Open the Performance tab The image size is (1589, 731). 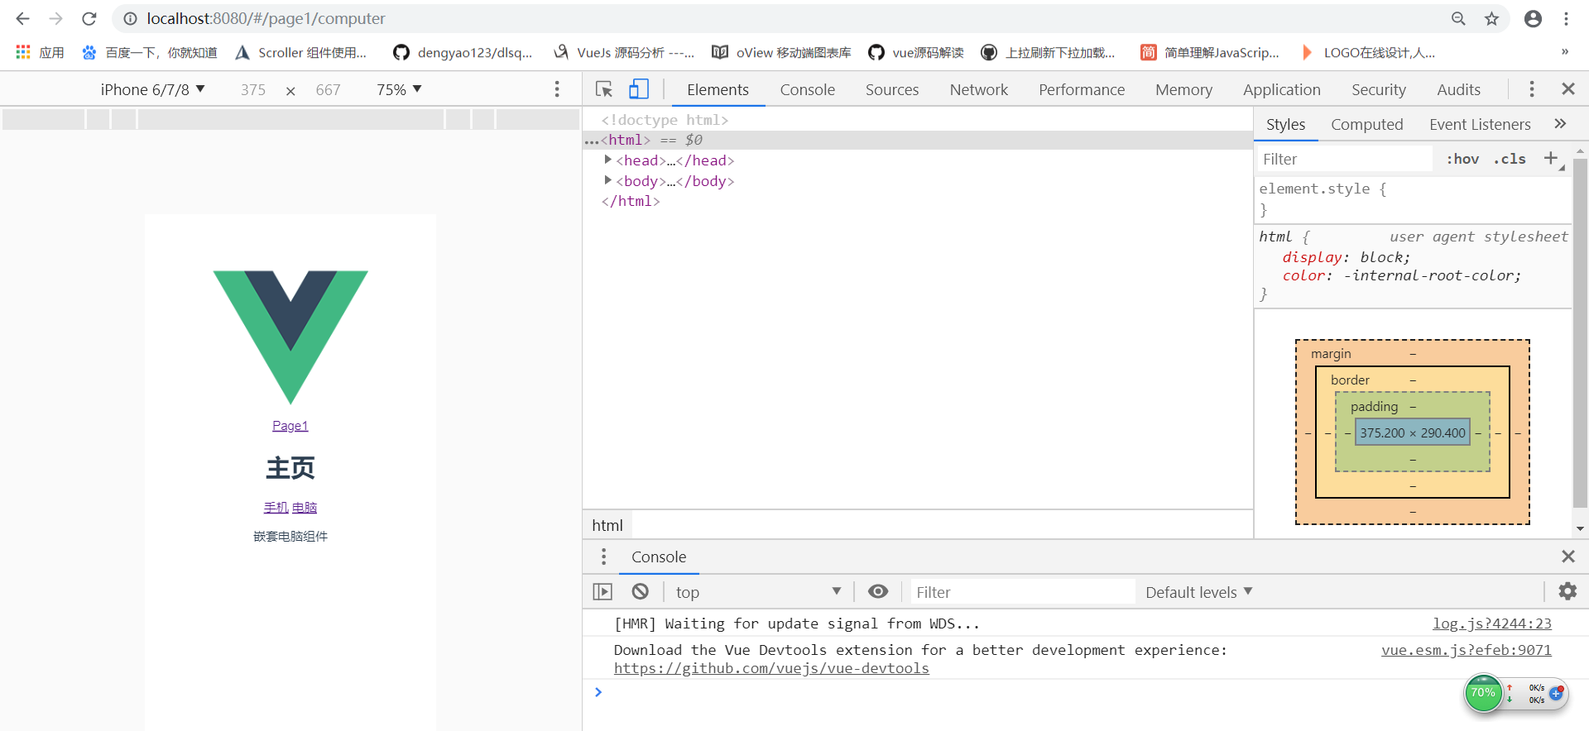1082,89
